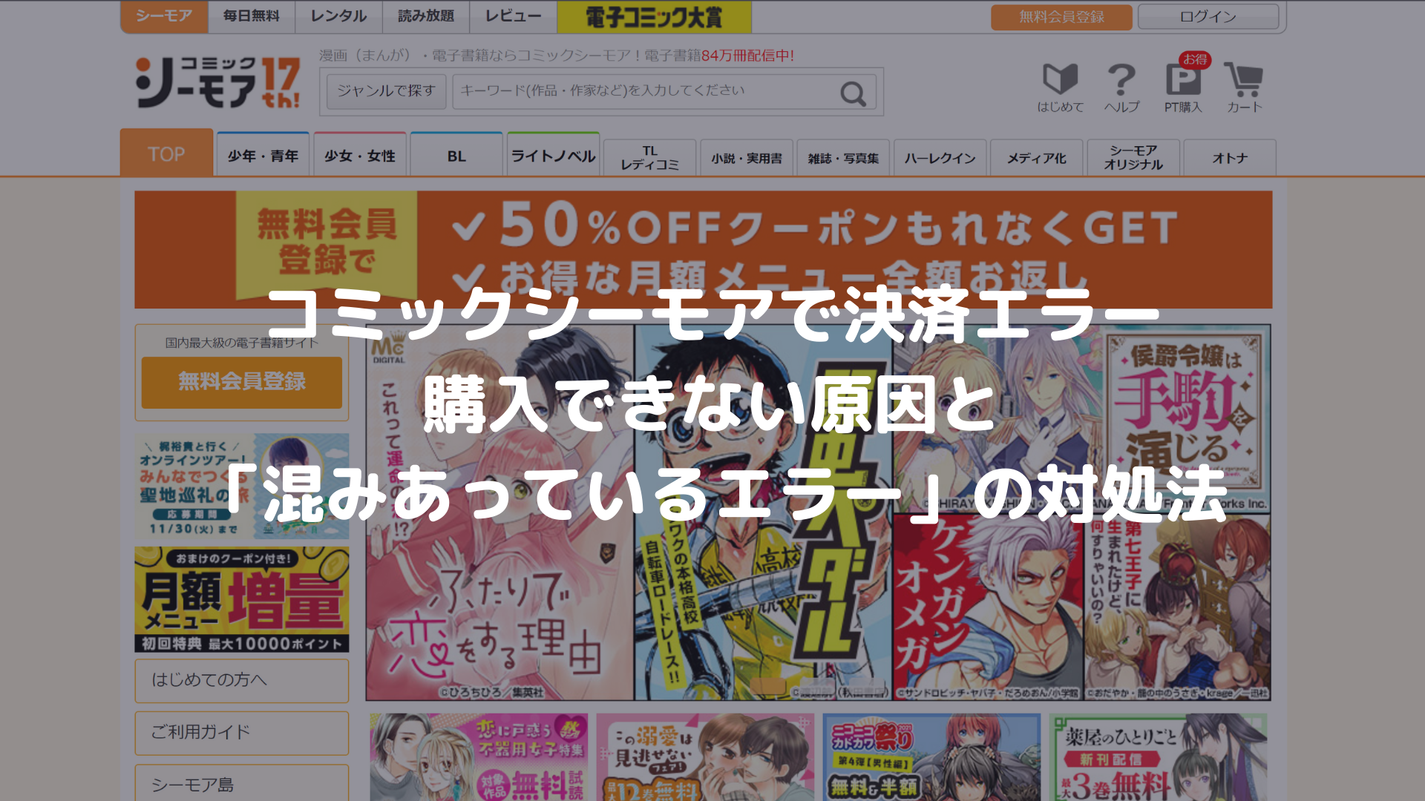Open the レビュー tab
The width and height of the screenshot is (1425, 801).
pyautogui.click(x=514, y=16)
